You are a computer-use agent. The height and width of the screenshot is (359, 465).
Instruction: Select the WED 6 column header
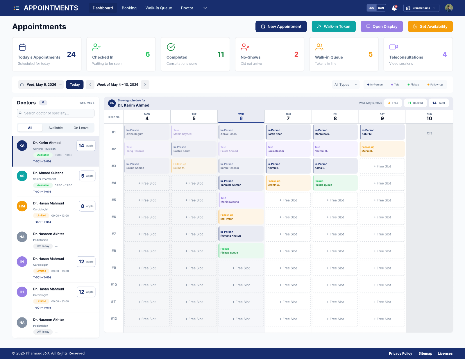click(241, 117)
